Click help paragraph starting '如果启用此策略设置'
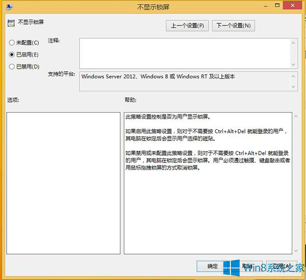The height and width of the screenshot is (280, 306). point(207,135)
